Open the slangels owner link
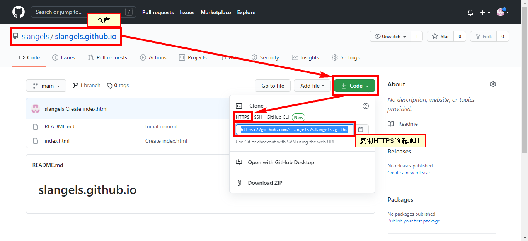The width and height of the screenshot is (528, 241). [35, 36]
